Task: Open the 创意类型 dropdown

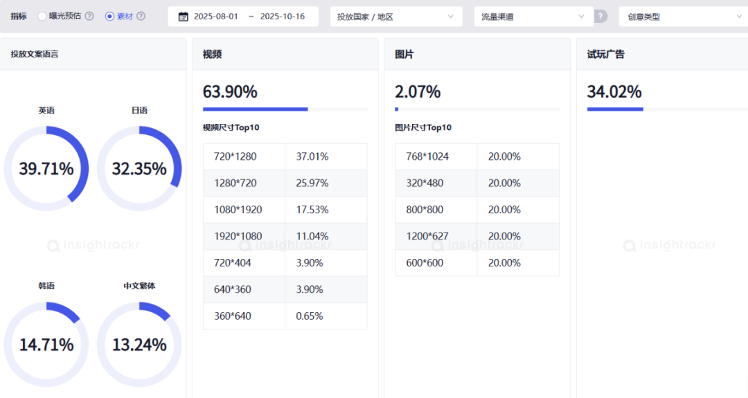Action: click(682, 17)
